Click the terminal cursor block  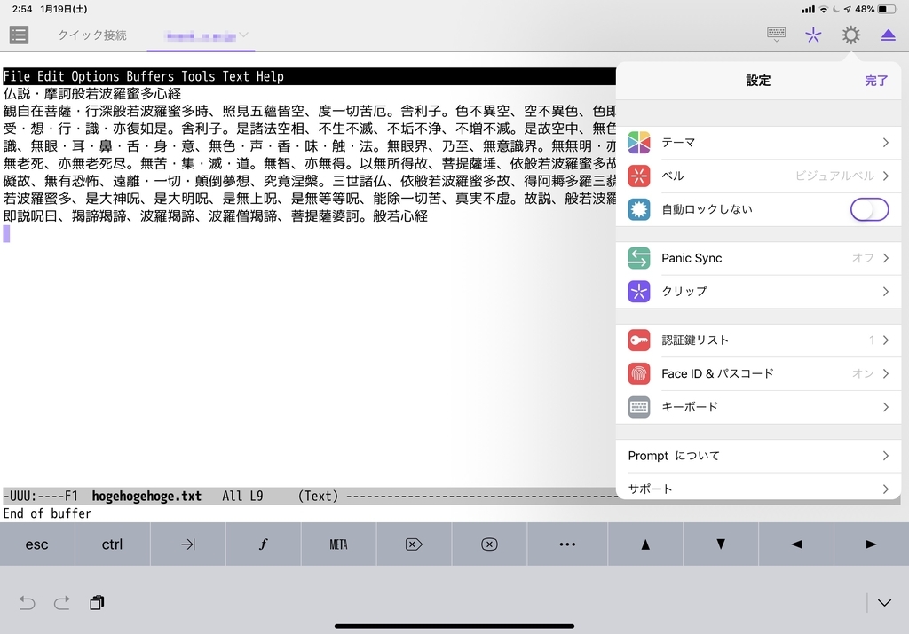[6, 234]
